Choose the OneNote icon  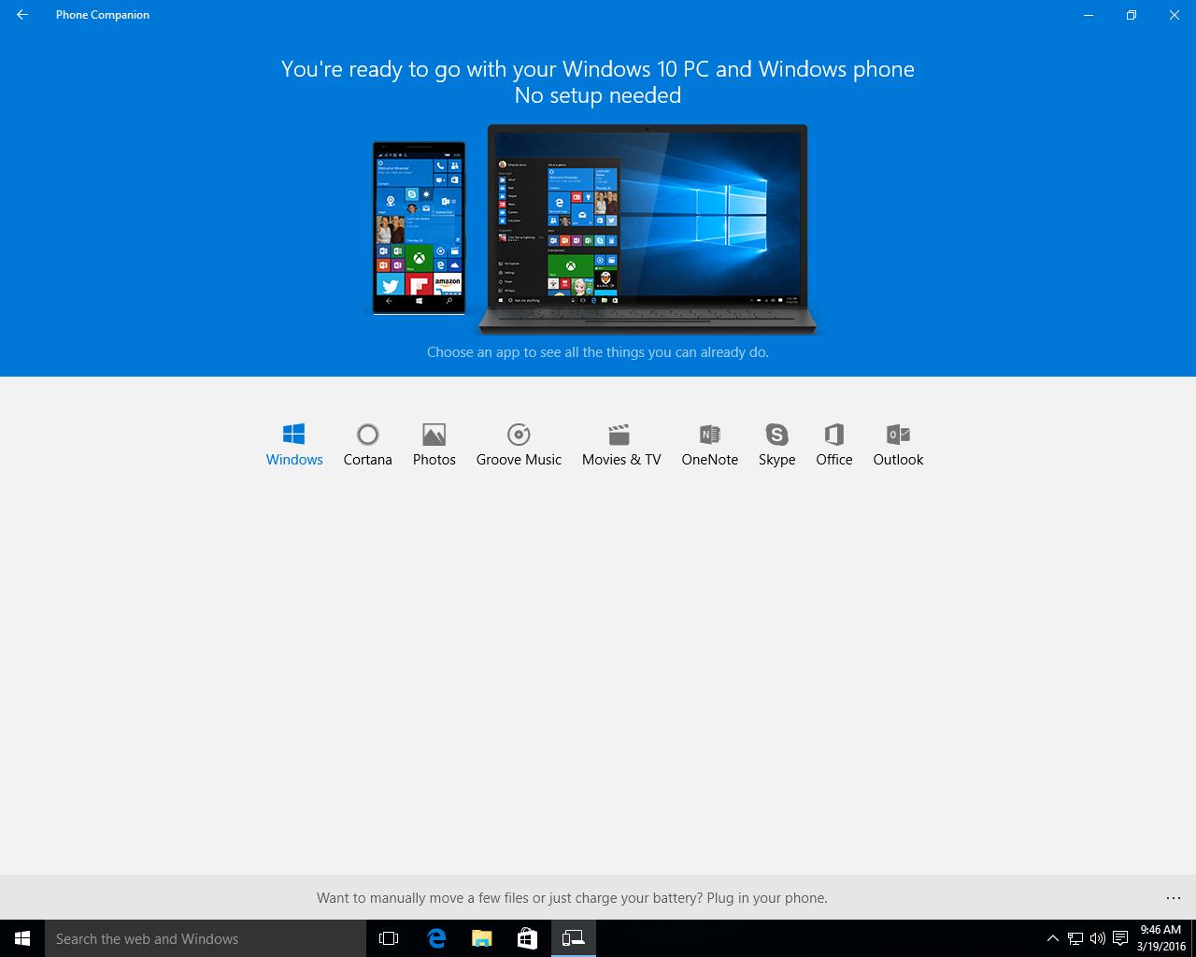pyautogui.click(x=710, y=435)
